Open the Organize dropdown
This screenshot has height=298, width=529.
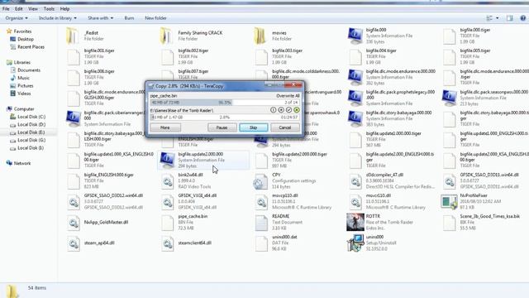[17, 18]
